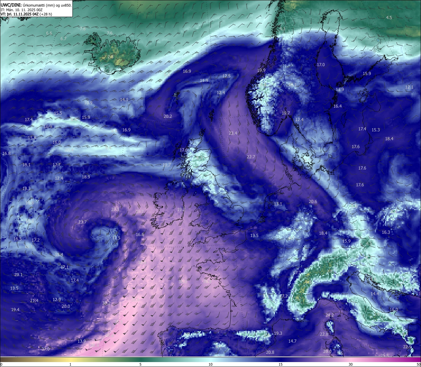421x367 pixels.
Task: Click the map value 15.5
Action: [58, 113]
